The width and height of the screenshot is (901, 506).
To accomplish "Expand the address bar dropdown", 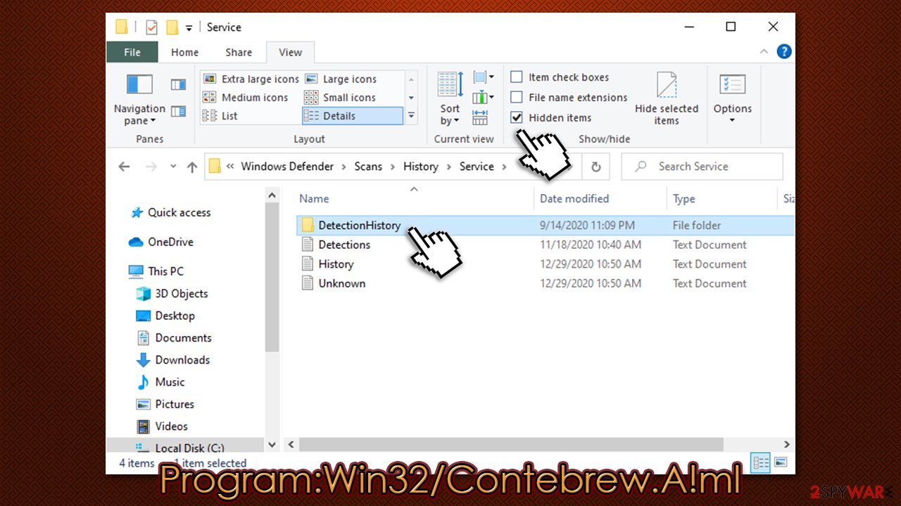I will tap(172, 167).
